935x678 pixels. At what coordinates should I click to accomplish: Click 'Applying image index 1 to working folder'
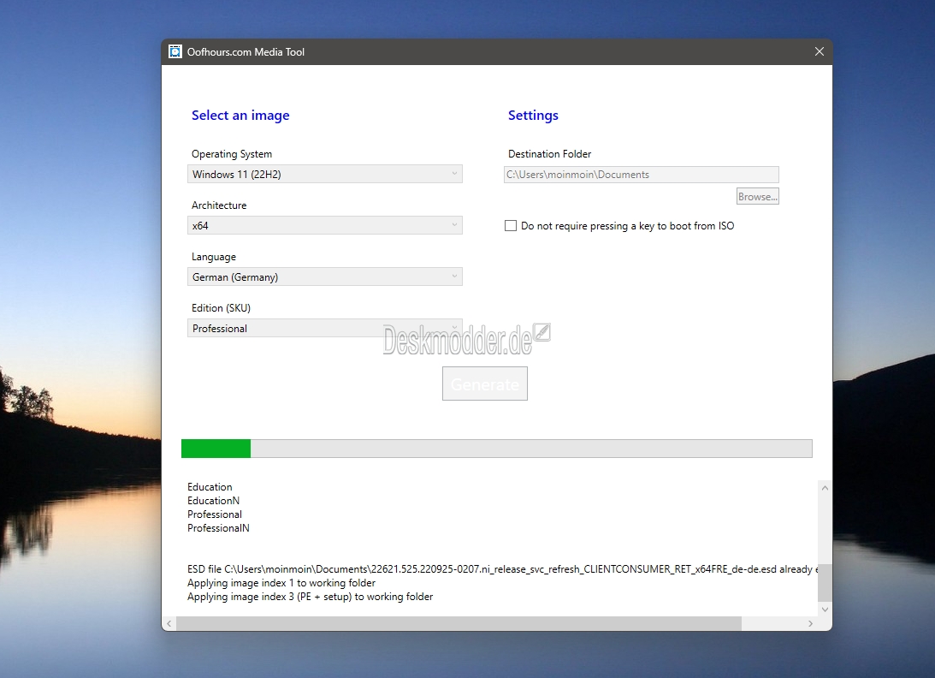[x=281, y=583]
